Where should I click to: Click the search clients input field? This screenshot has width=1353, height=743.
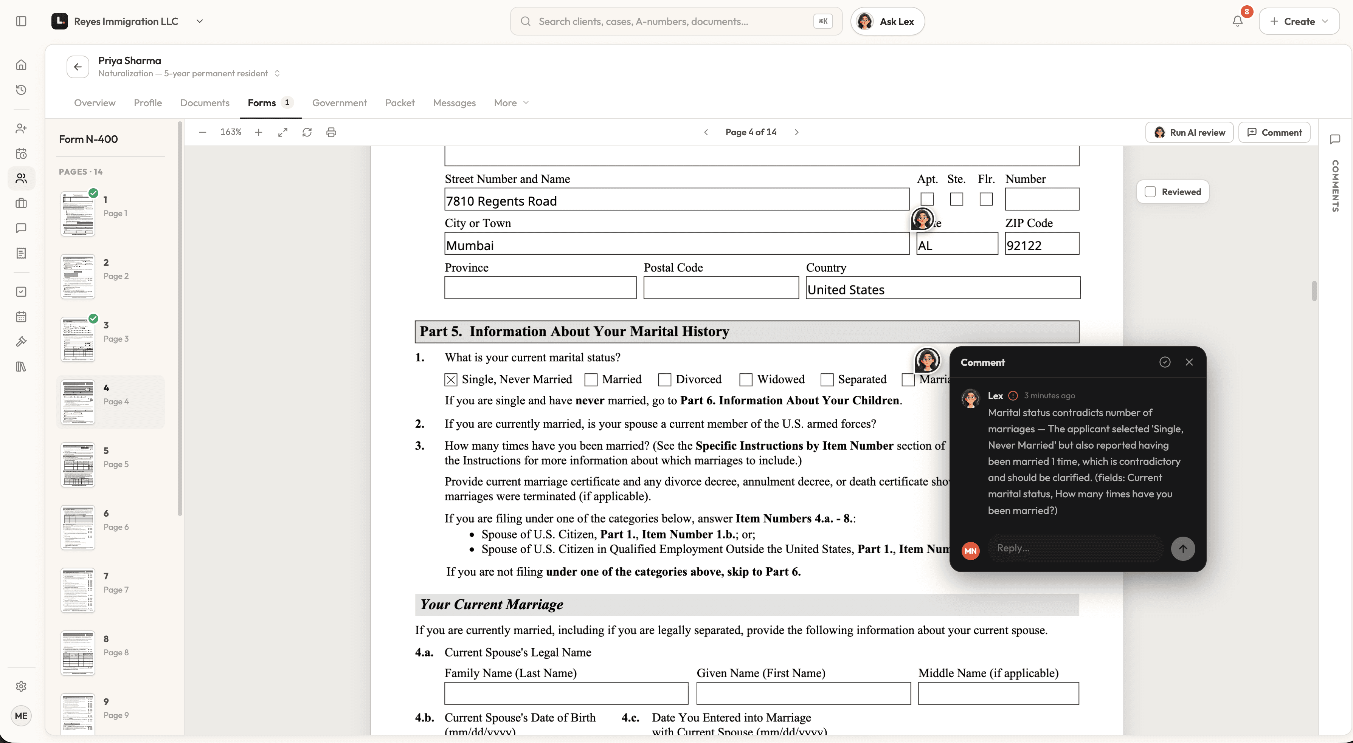[x=676, y=21]
